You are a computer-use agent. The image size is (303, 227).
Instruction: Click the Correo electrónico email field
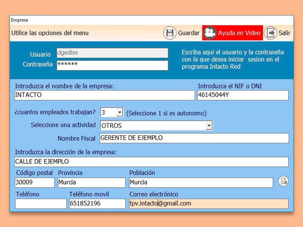coord(209,204)
